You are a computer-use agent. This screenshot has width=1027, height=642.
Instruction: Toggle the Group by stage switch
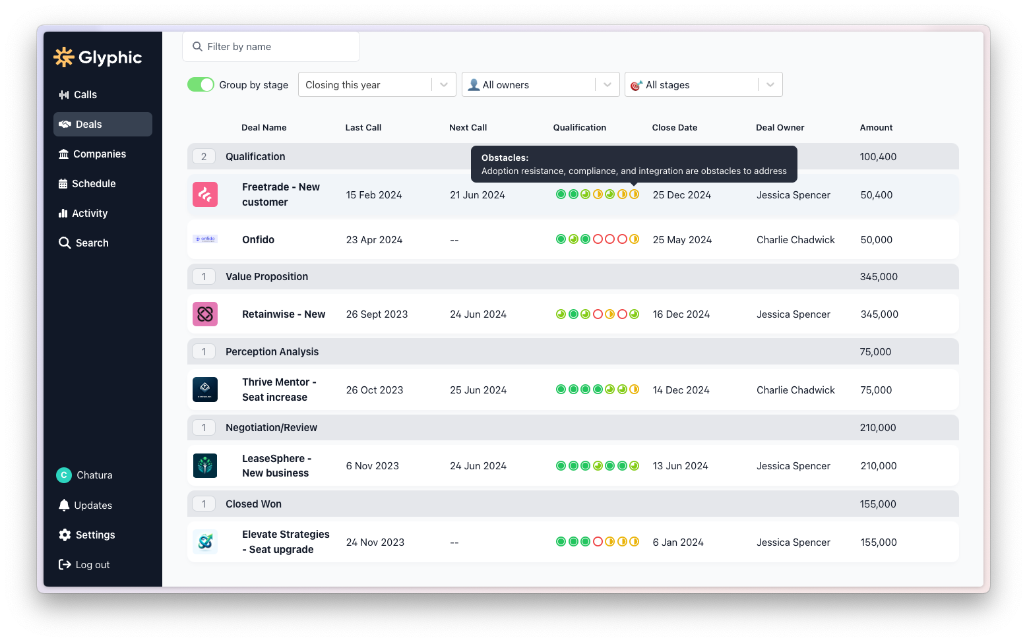pos(201,84)
